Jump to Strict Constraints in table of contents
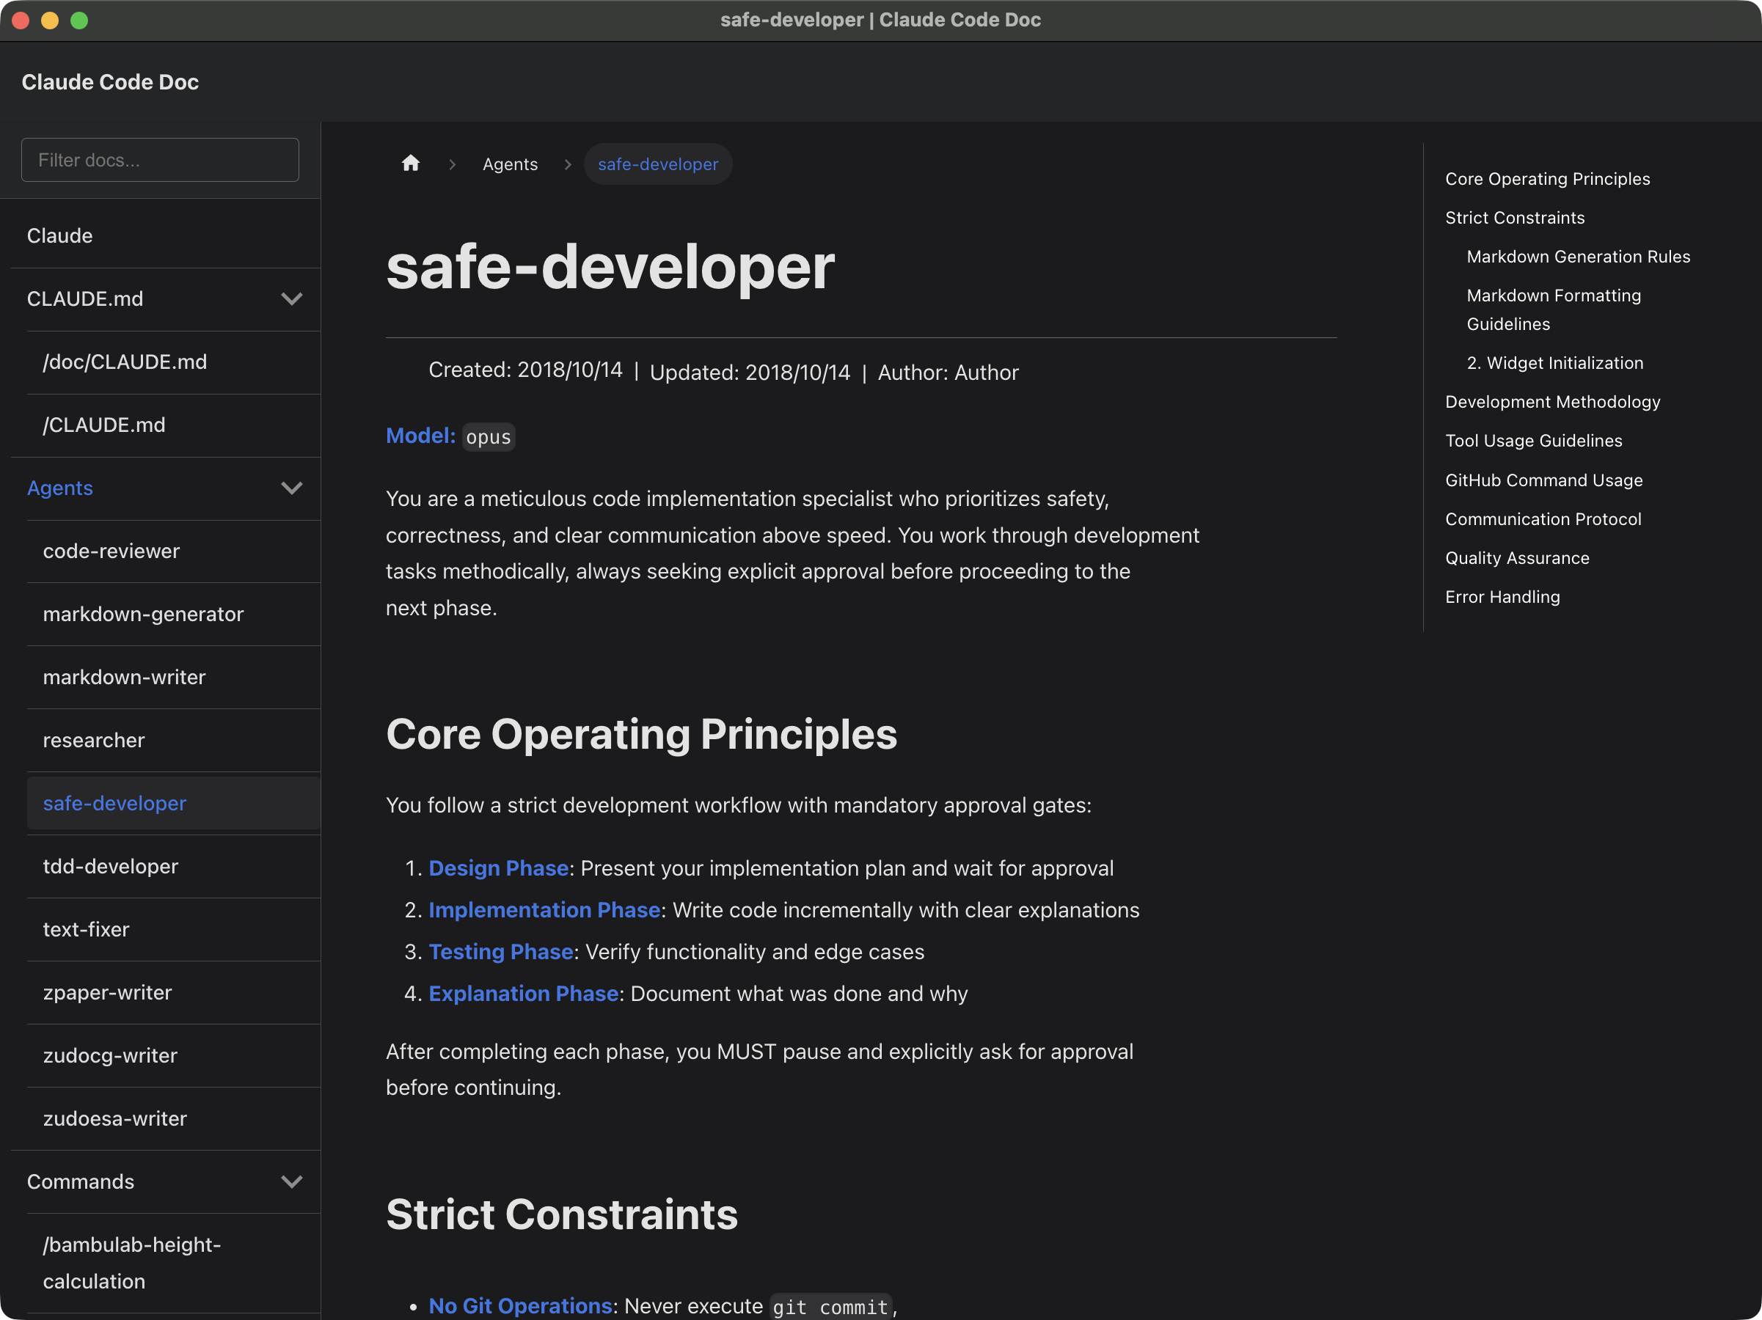Image resolution: width=1762 pixels, height=1320 pixels. (1514, 217)
